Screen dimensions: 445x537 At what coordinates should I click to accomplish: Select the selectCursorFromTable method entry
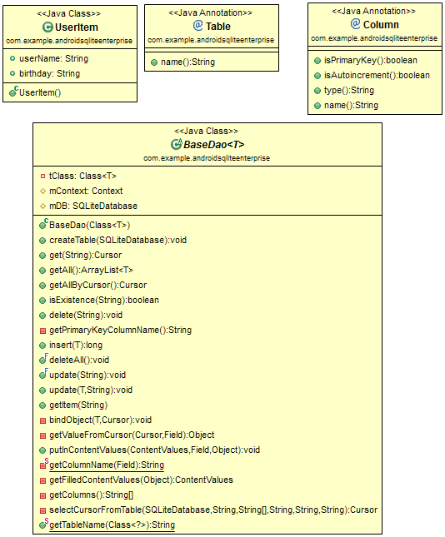tap(213, 510)
